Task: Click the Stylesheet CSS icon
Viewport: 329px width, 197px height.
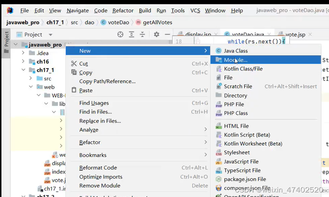Action: point(218,152)
